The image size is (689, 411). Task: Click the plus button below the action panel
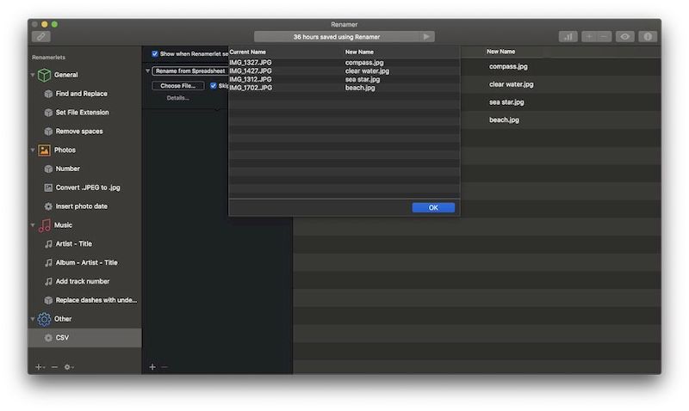(152, 367)
